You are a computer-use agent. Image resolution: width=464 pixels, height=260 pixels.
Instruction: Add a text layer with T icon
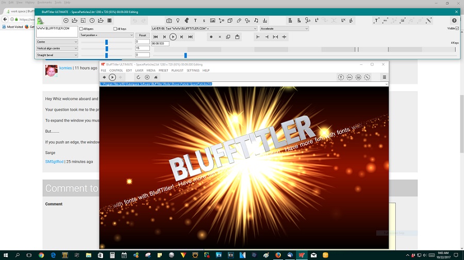point(195,21)
